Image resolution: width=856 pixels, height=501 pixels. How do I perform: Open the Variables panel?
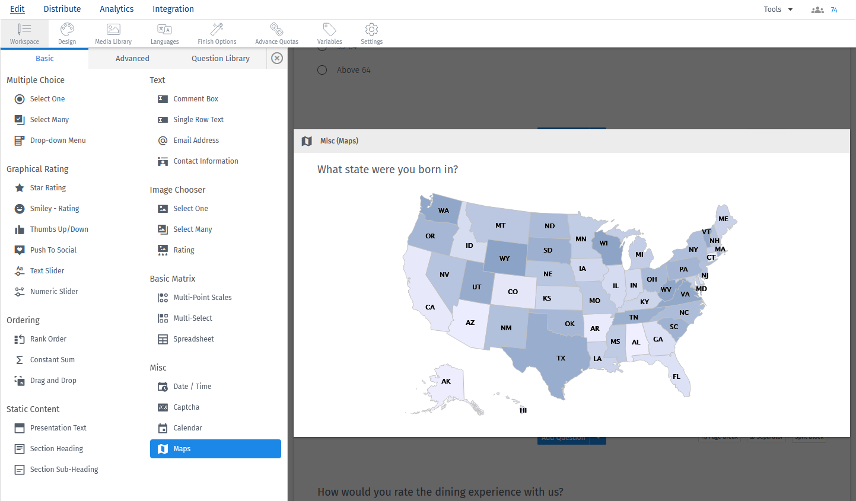click(329, 33)
